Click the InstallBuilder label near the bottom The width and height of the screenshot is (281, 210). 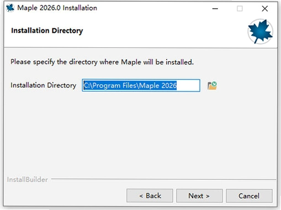click(28, 180)
